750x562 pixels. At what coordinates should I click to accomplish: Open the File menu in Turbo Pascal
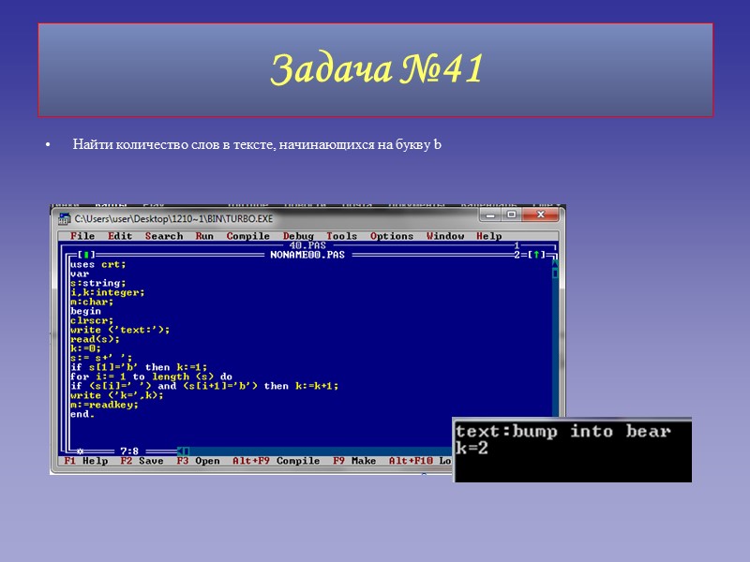click(82, 236)
